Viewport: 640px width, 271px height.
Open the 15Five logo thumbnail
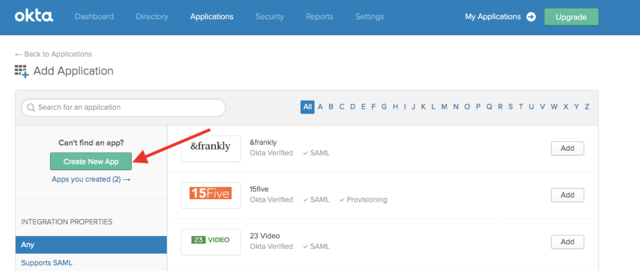211,195
